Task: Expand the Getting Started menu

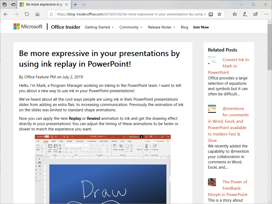Action: coord(99,27)
